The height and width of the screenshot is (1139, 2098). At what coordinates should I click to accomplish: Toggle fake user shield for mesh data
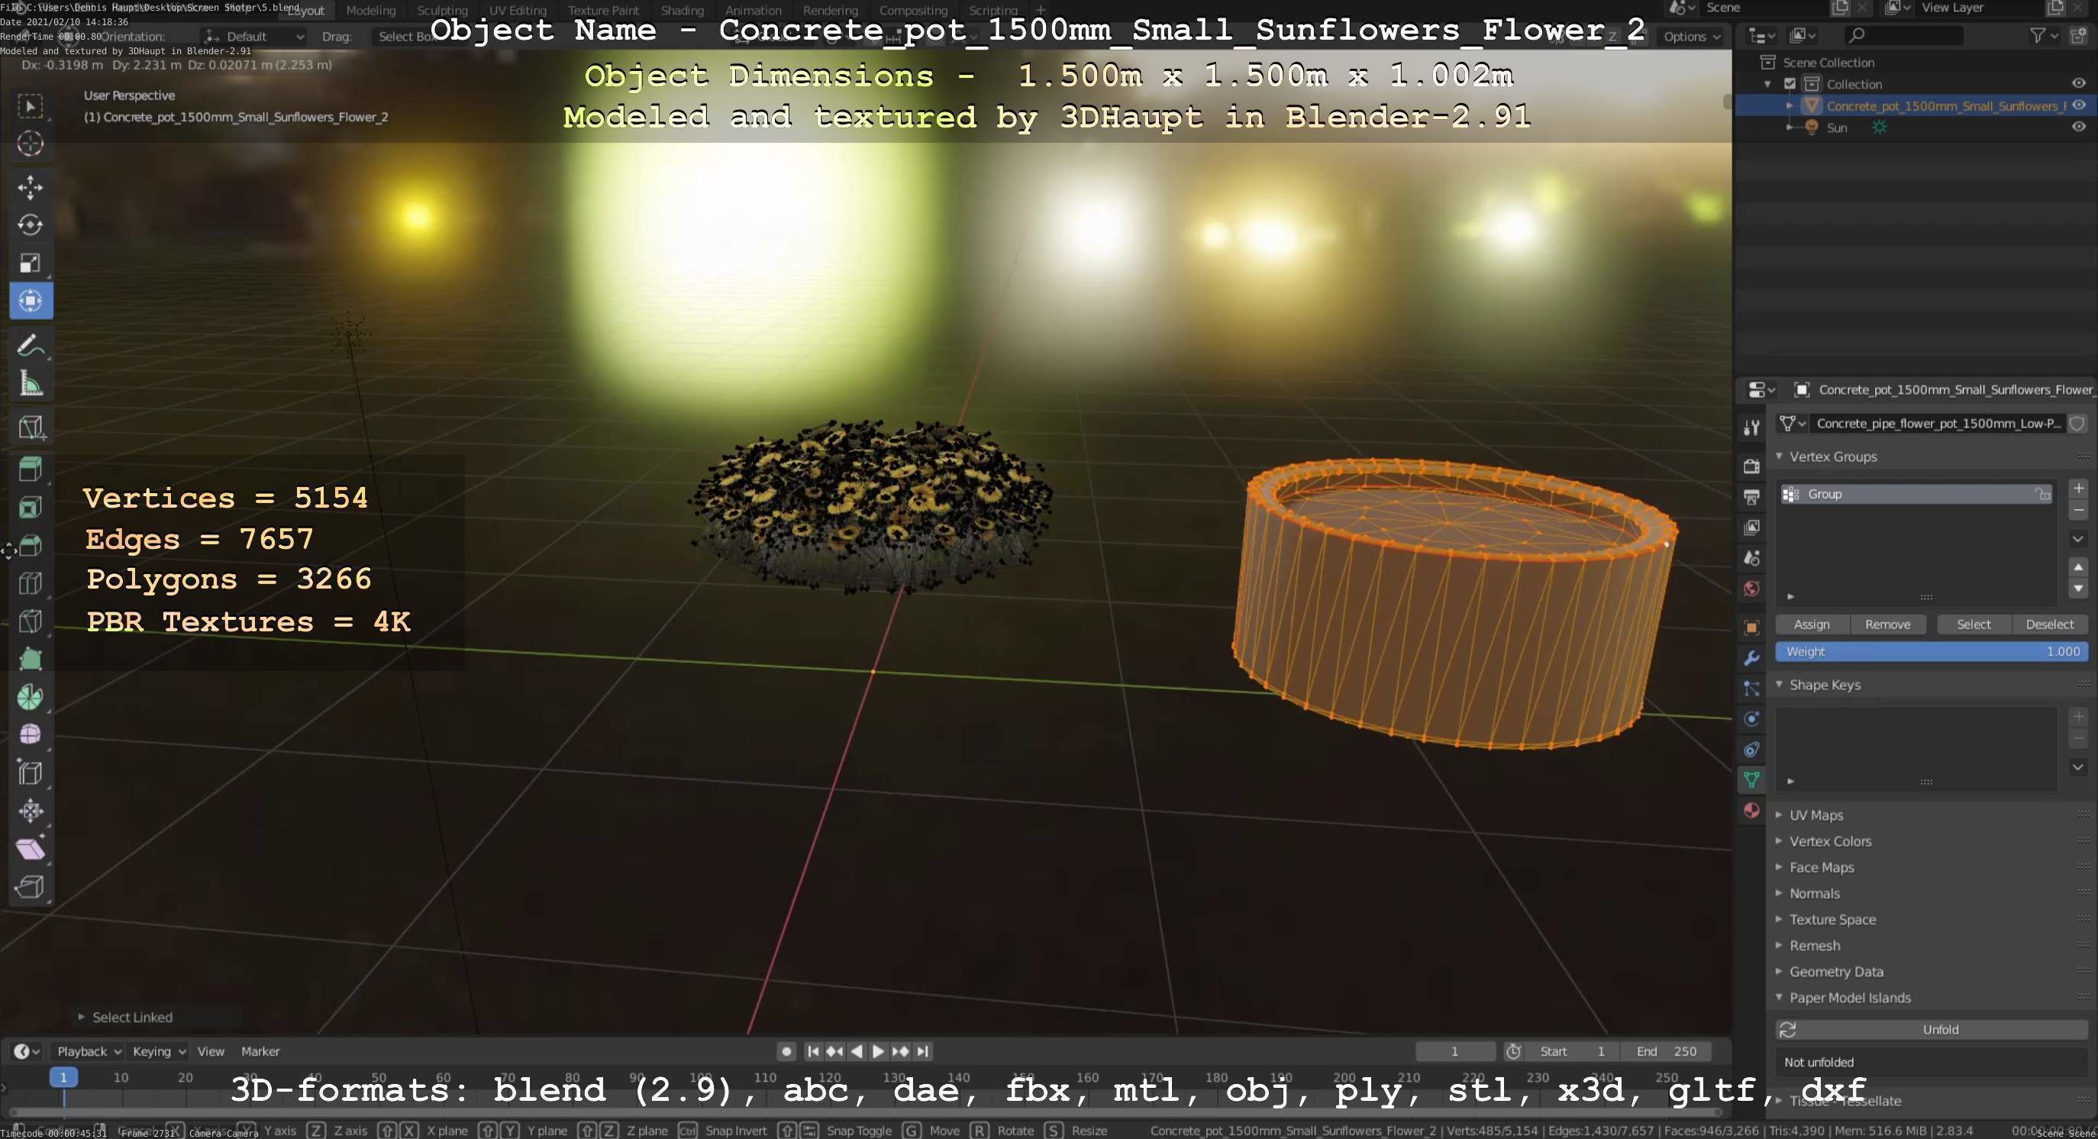coord(2077,424)
